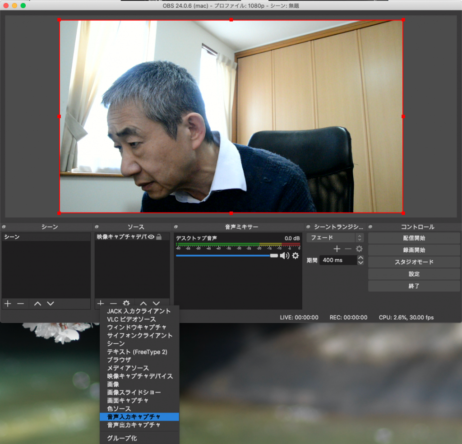This screenshot has height=444, width=462.
Task: Undock the audio mixer panel
Action: pyautogui.click(x=176, y=227)
